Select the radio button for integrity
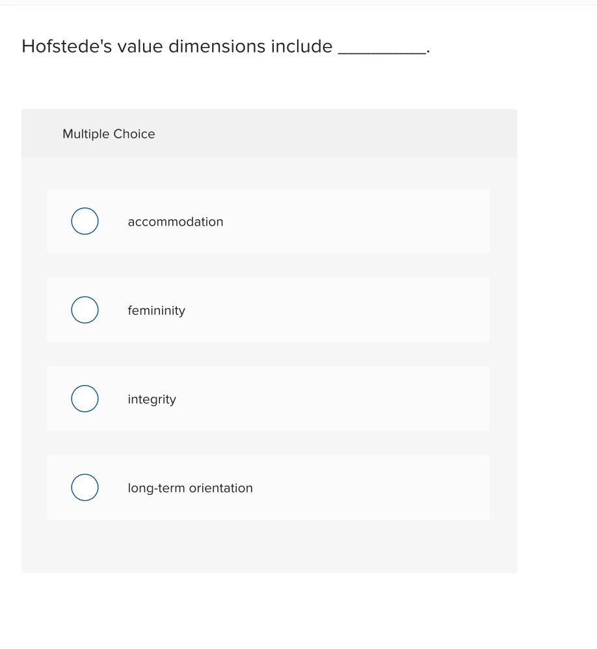Image resolution: width=597 pixels, height=649 pixels. pos(85,399)
